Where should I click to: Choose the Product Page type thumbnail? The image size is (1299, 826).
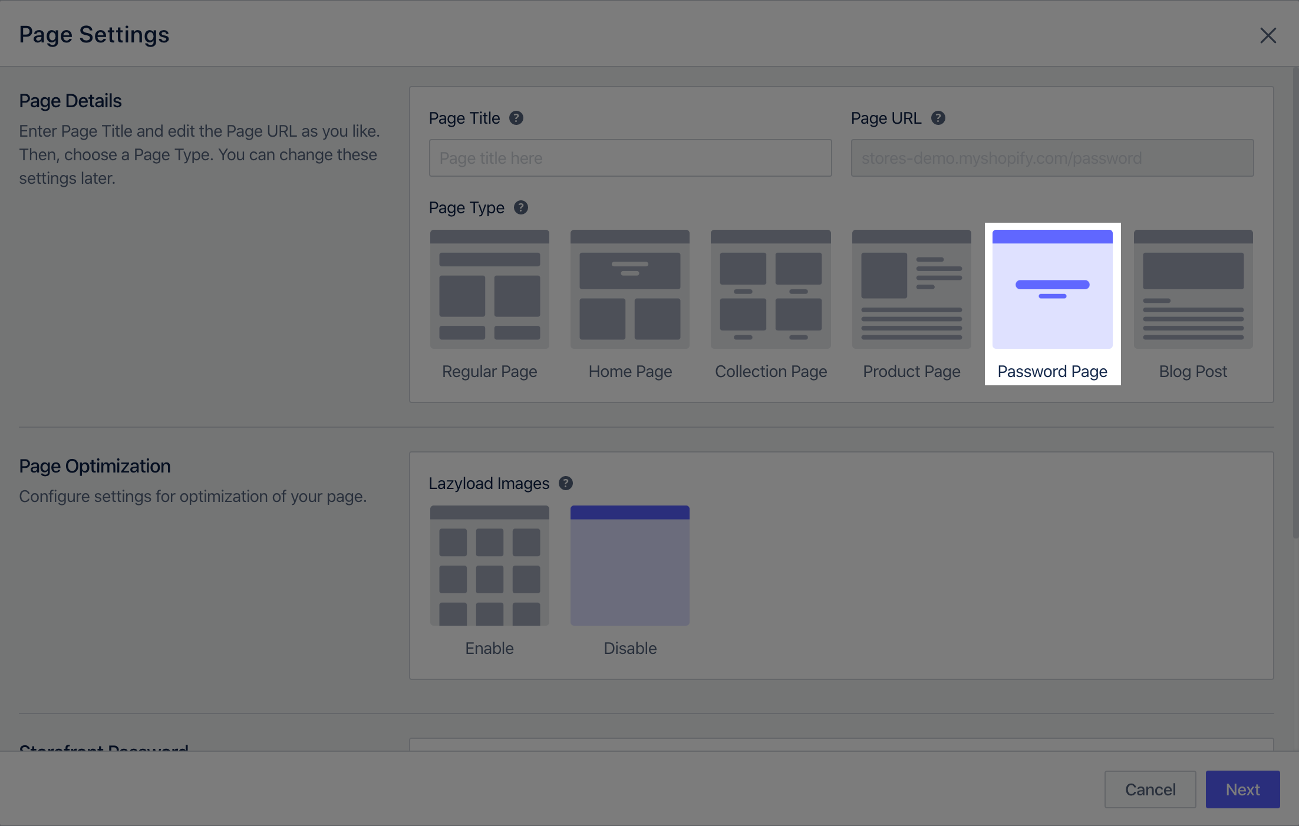pos(911,289)
